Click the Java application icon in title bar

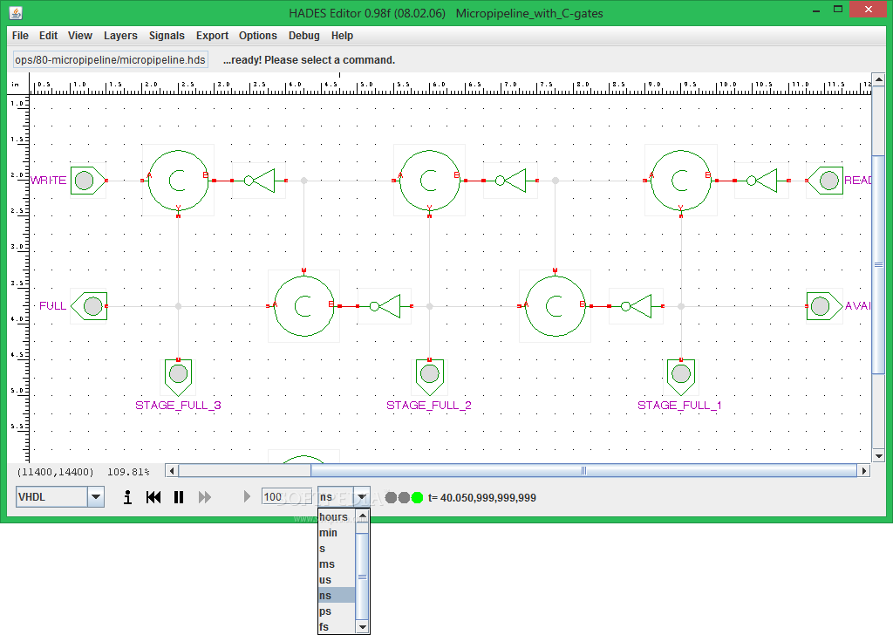click(x=16, y=12)
